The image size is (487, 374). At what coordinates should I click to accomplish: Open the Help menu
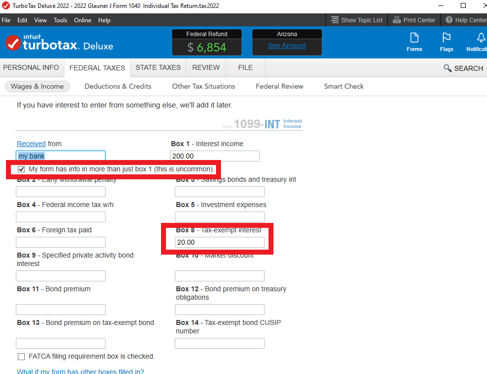coord(105,20)
